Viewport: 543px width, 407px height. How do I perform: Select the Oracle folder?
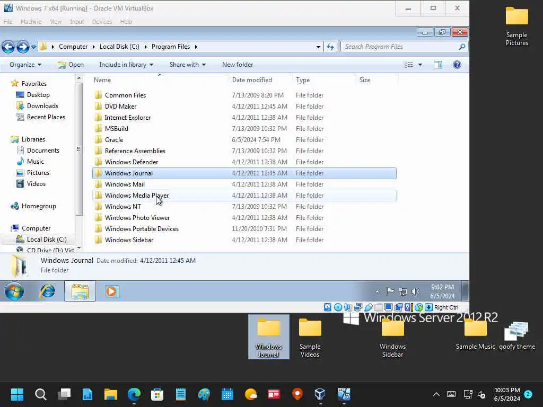(244, 140)
